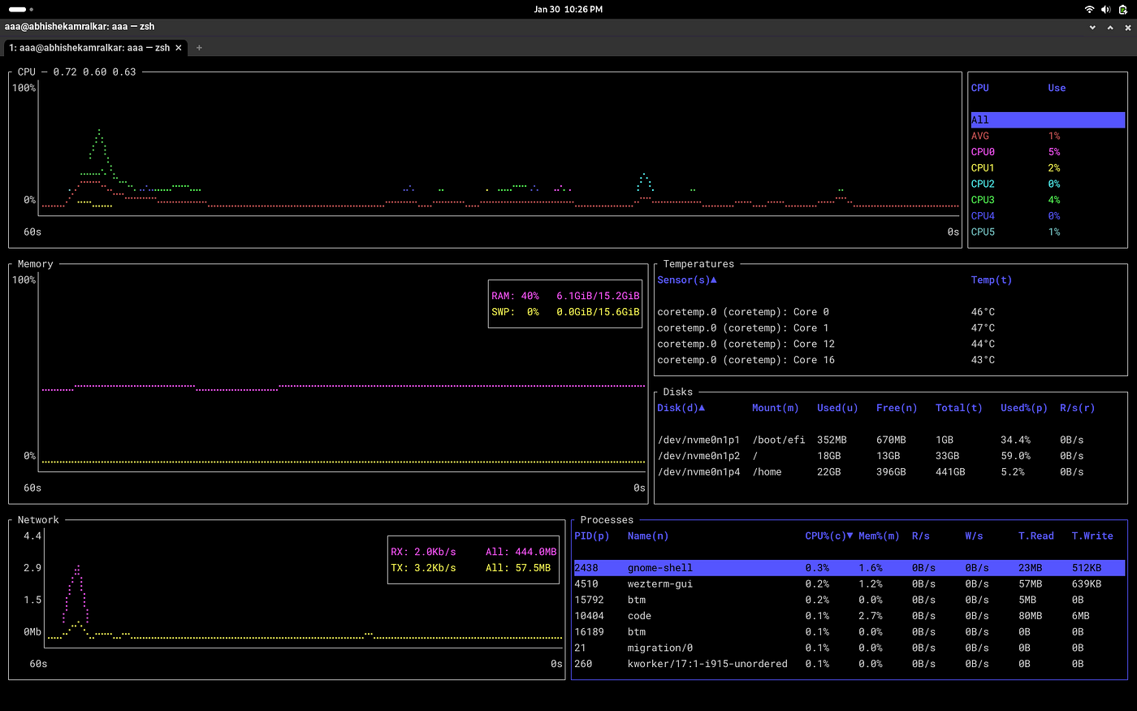Sort disks by the Used(u) header
Screen dimensions: 1137x711
pos(837,408)
